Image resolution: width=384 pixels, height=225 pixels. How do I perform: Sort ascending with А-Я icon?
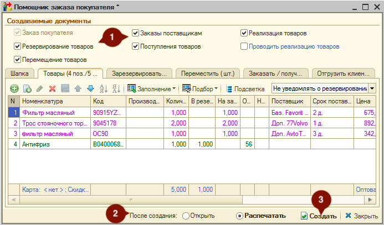point(104,88)
